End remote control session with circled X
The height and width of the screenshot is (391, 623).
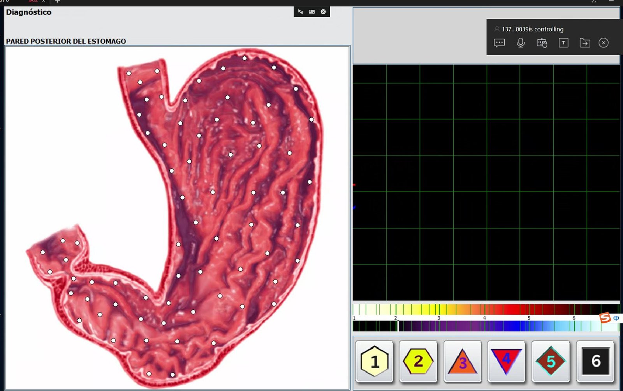coord(604,43)
